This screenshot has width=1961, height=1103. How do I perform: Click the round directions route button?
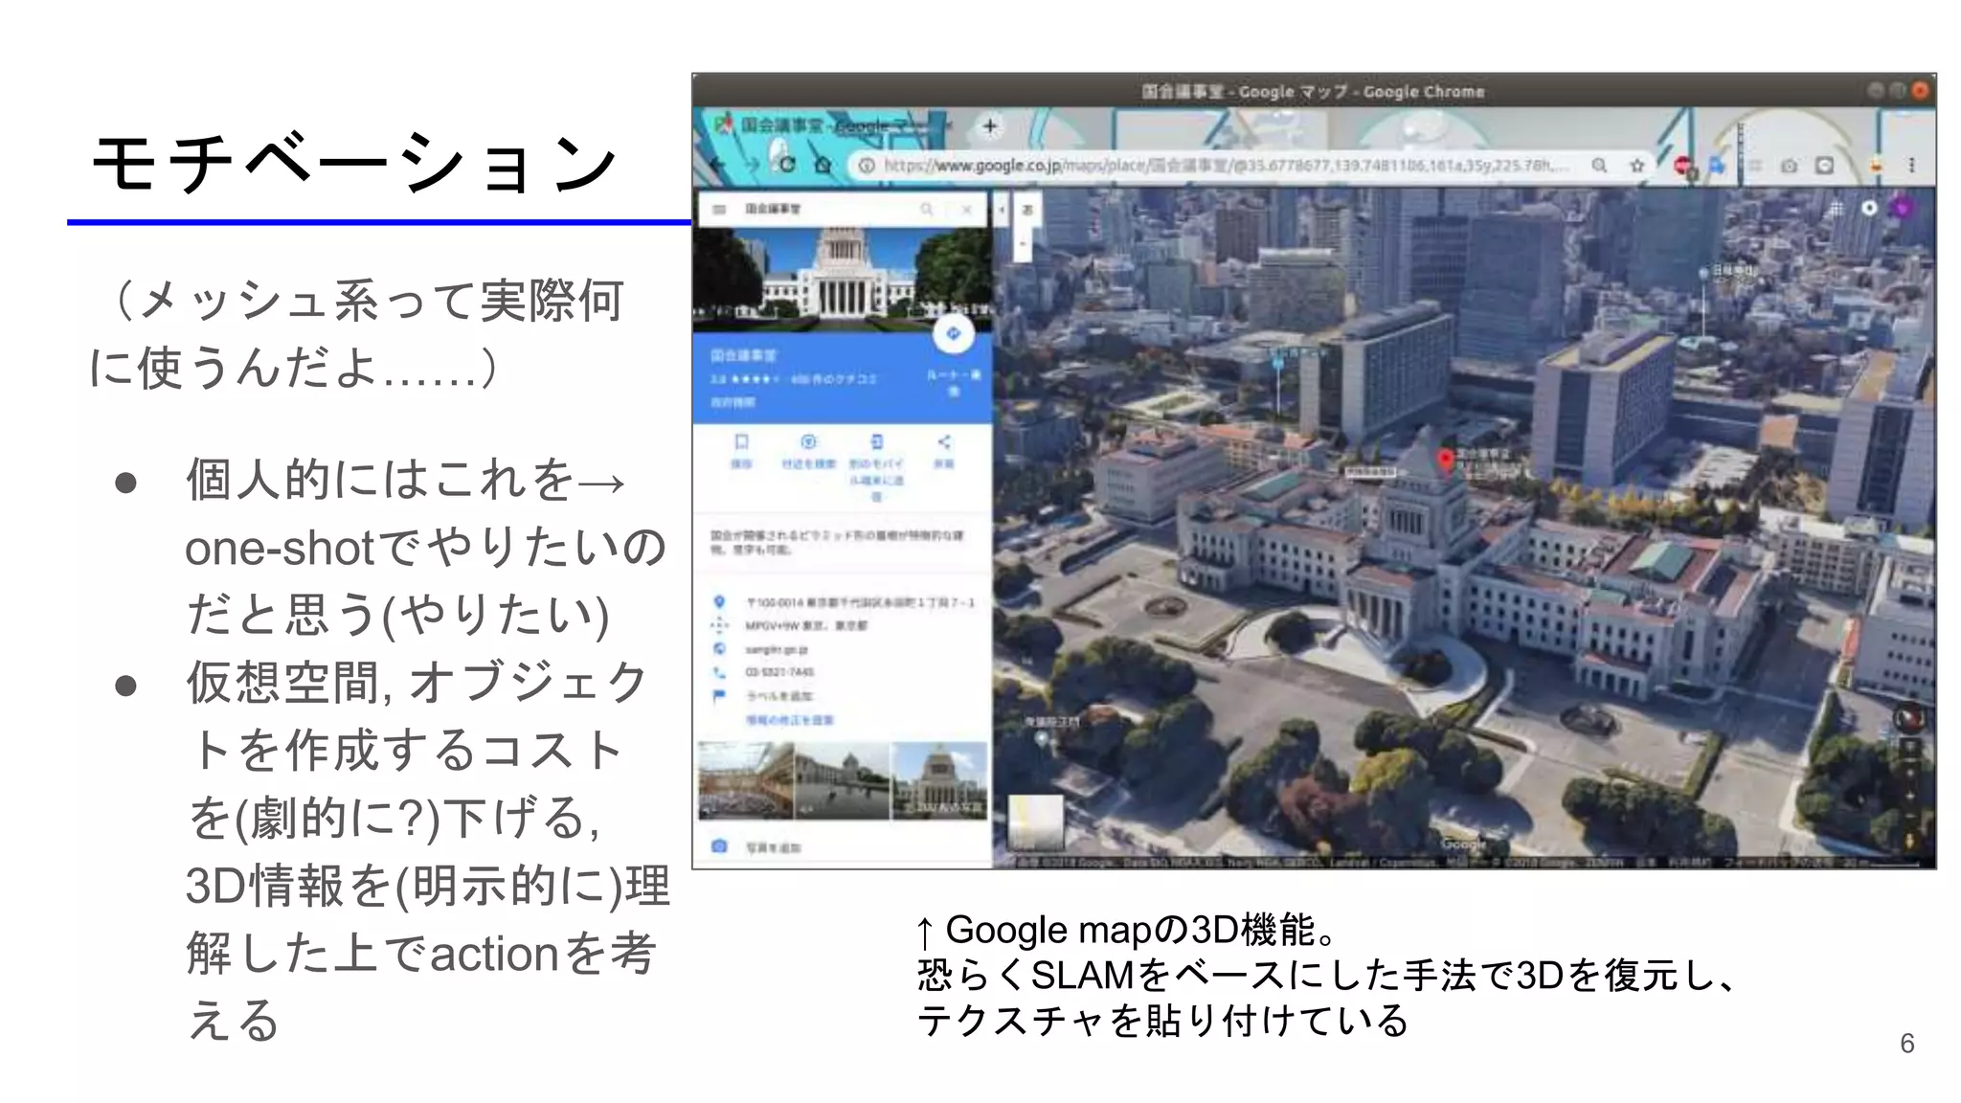tap(953, 334)
